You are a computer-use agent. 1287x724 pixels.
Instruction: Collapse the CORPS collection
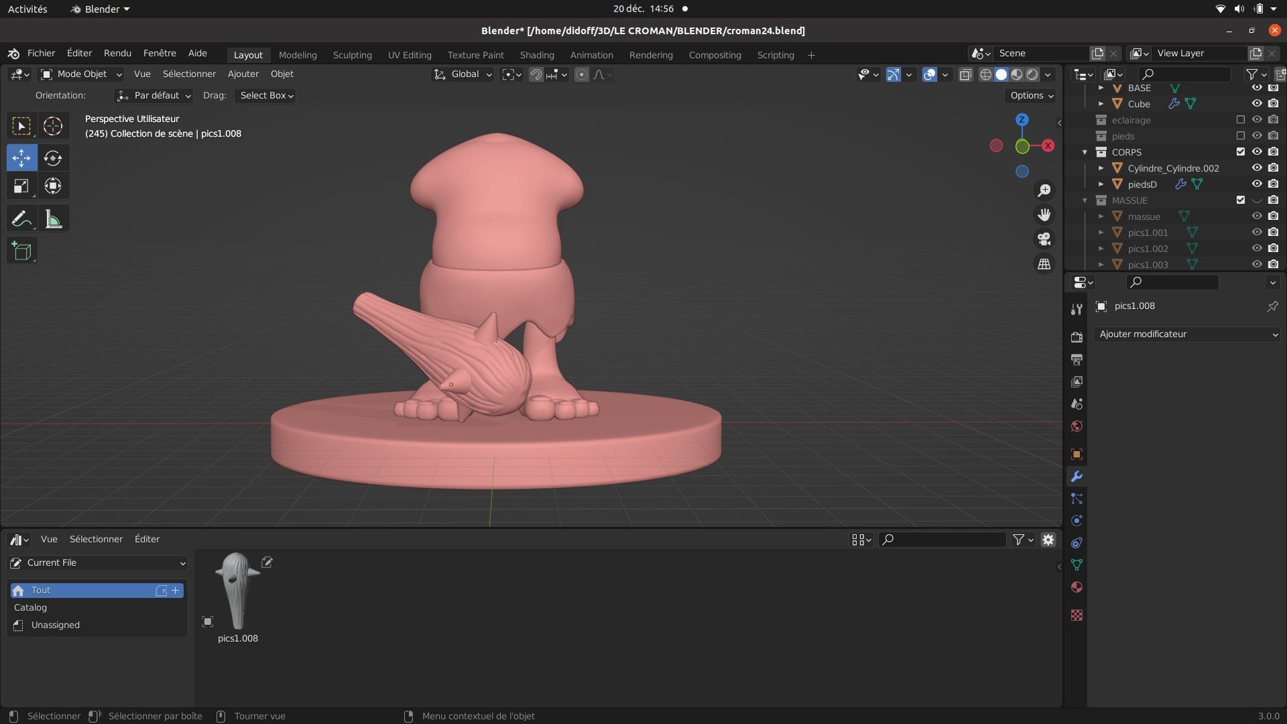tap(1085, 152)
